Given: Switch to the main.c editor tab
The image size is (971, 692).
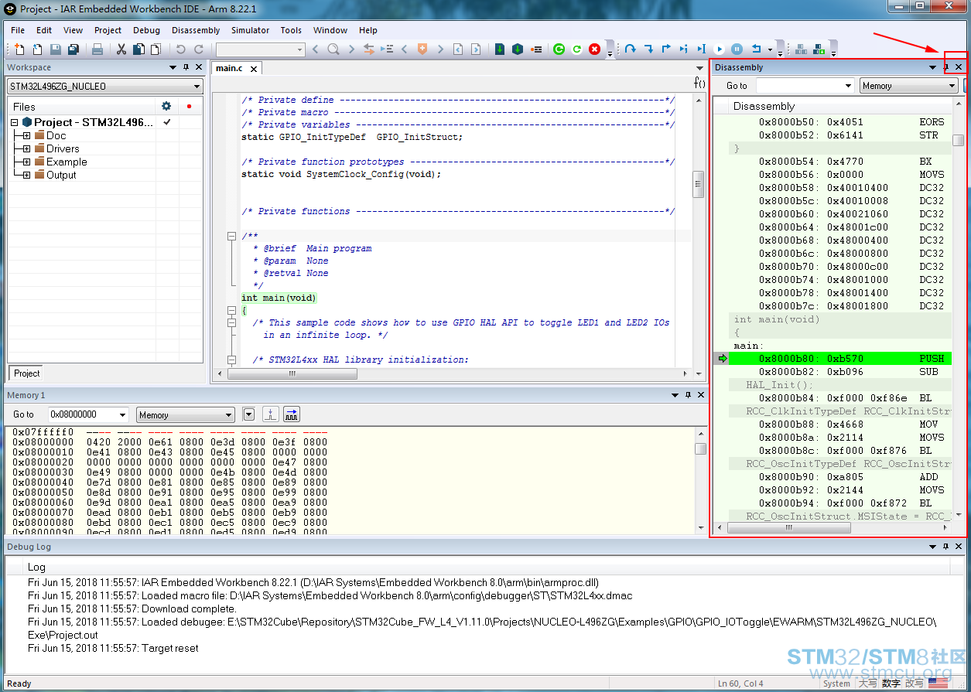Looking at the screenshot, I should [x=229, y=68].
